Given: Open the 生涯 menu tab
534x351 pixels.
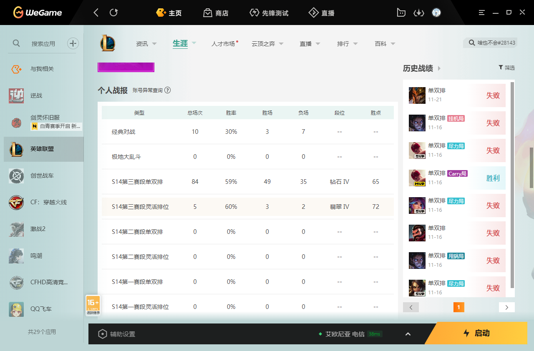Looking at the screenshot, I should pos(180,43).
